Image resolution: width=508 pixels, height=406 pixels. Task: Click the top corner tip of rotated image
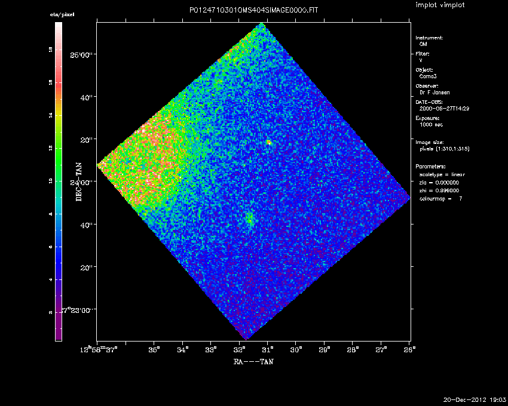pos(261,24)
